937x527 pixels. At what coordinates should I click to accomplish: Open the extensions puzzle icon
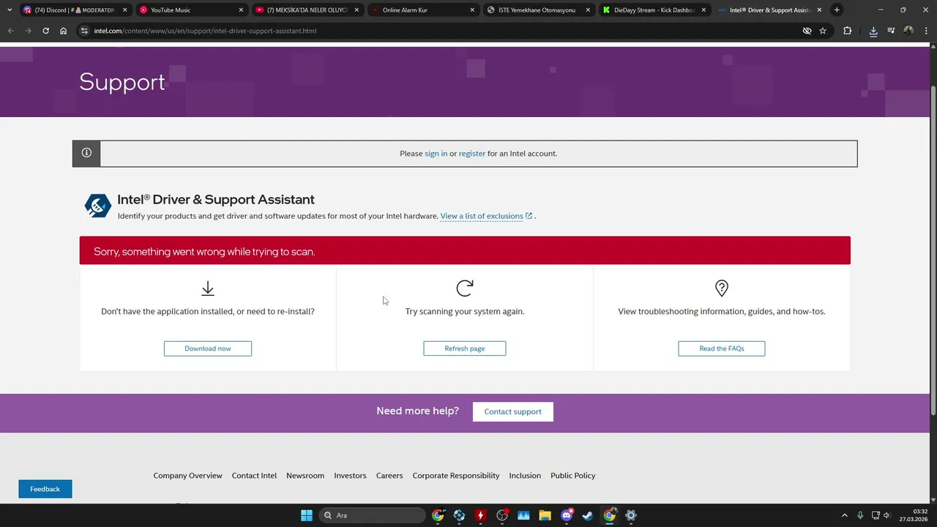(x=847, y=31)
